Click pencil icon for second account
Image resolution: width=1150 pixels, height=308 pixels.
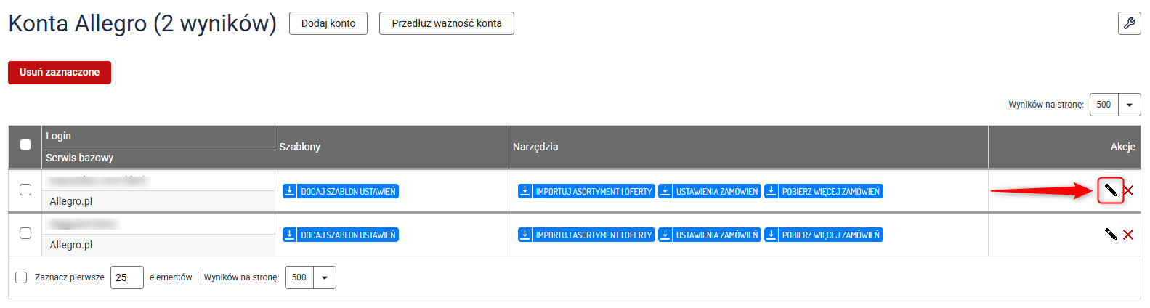[1111, 234]
